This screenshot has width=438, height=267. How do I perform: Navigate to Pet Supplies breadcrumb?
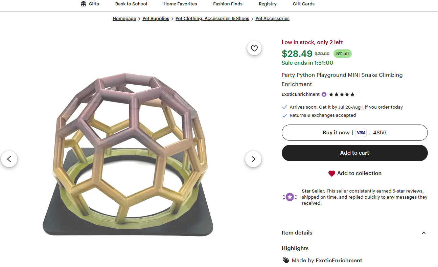pos(156,19)
